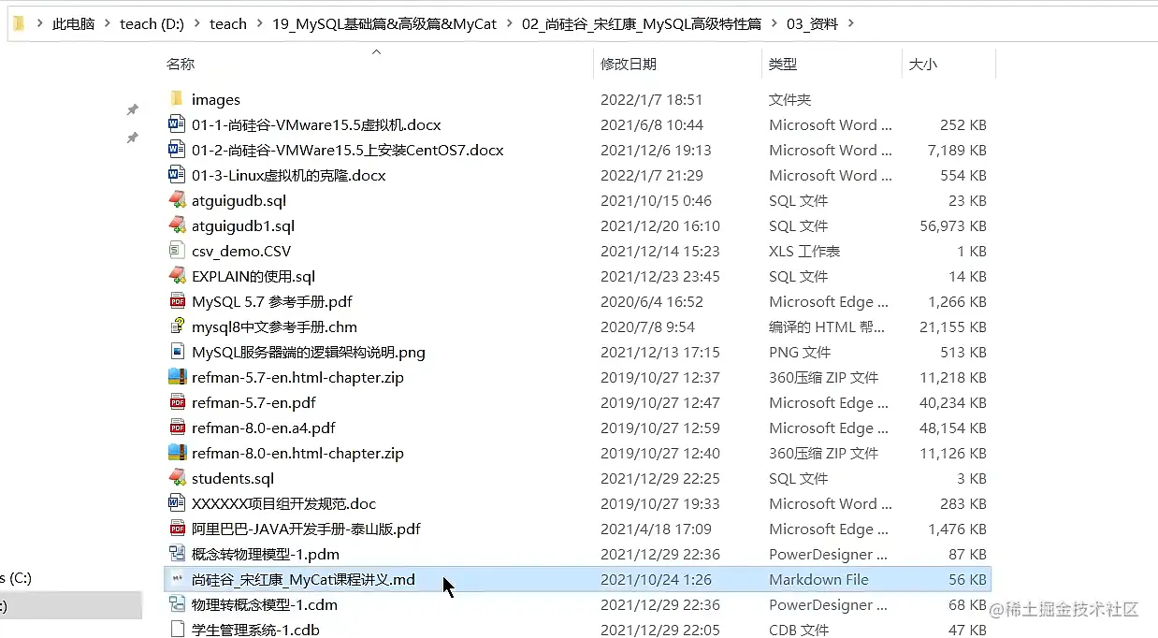Expand the chevron after teach (D:) in path
This screenshot has width=1158, height=638.
[196, 24]
